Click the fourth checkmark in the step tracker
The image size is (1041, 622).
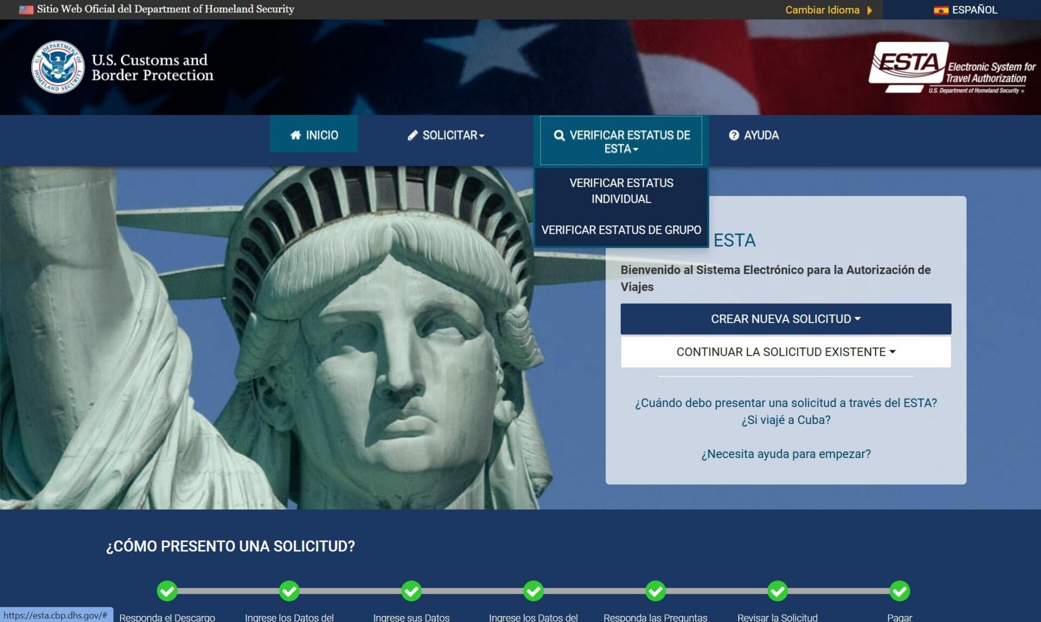pyautogui.click(x=534, y=591)
